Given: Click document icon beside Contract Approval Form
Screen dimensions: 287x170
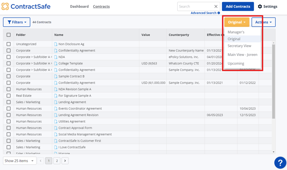Looking at the screenshot, I should (55, 128).
